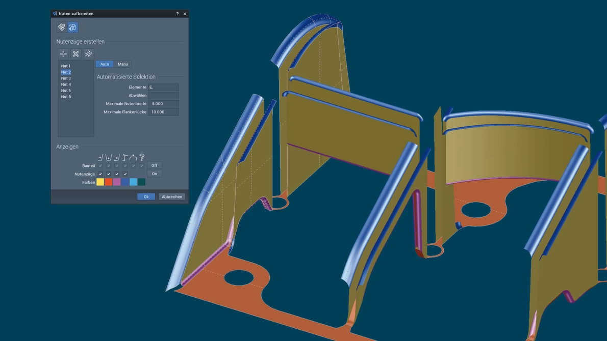The image size is (607, 341).
Task: Select Nut 5 in the groove list
Action: (66, 91)
